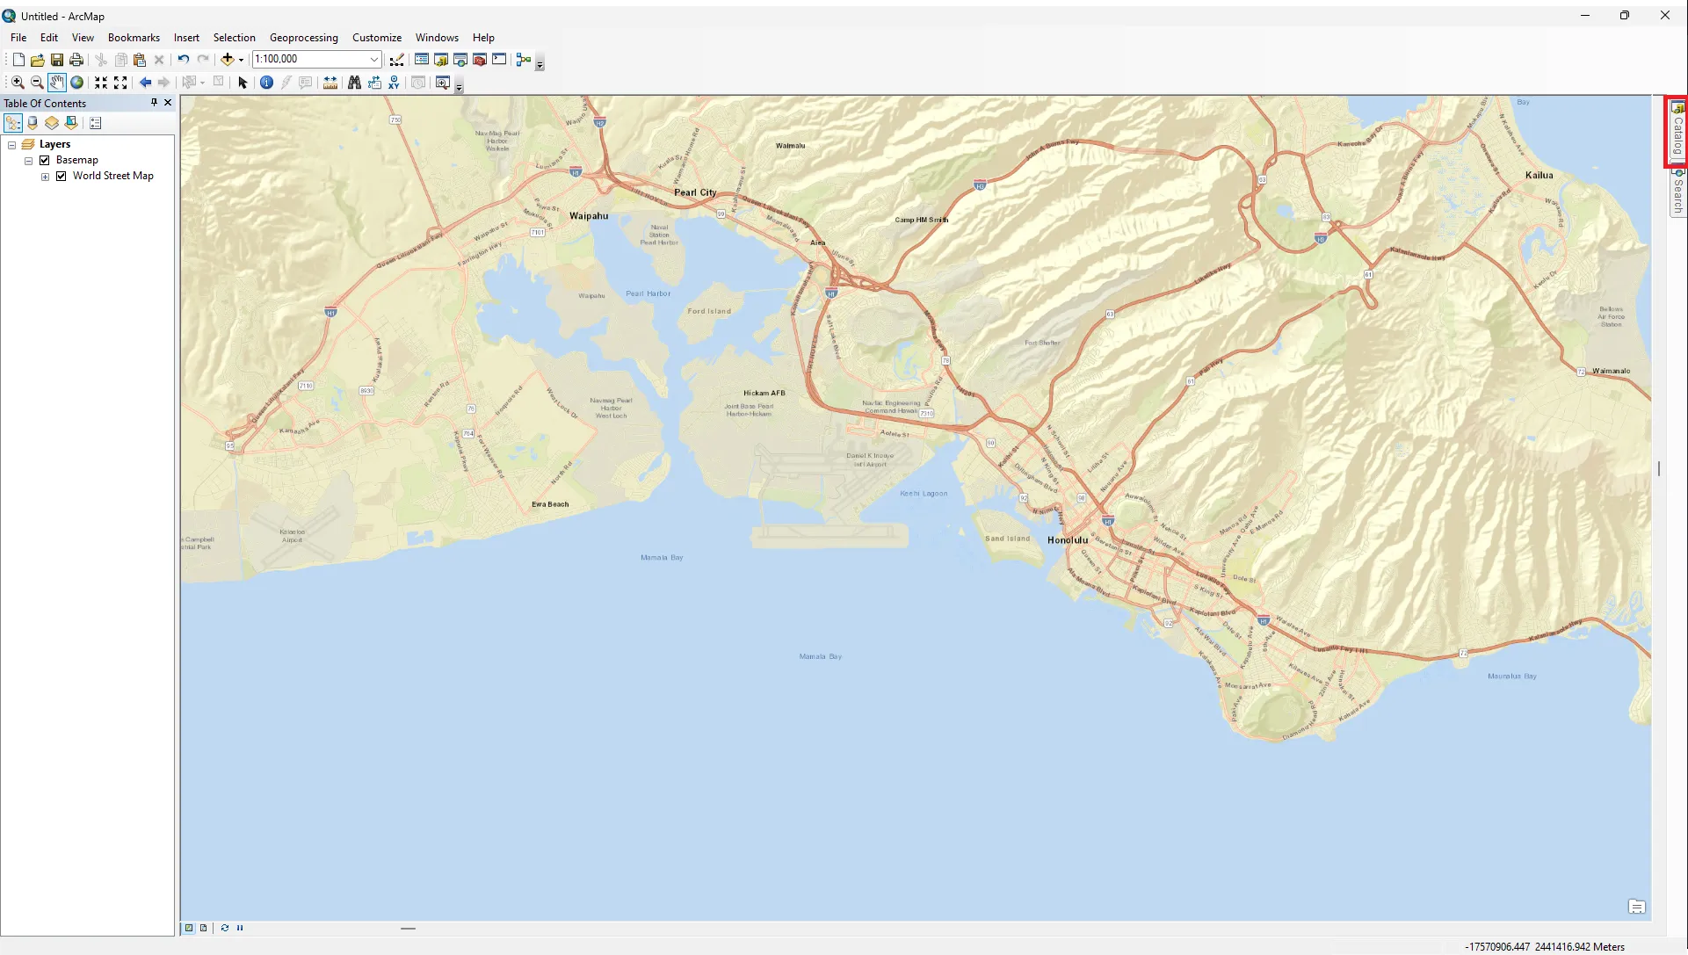This screenshot has height=955, width=1688.
Task: Open the Windows menu
Action: click(437, 38)
